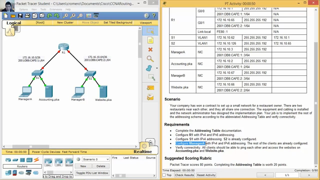The width and height of the screenshot is (320, 180).
Task: Select Multiuser Connection category icon
Action: pos(36,173)
